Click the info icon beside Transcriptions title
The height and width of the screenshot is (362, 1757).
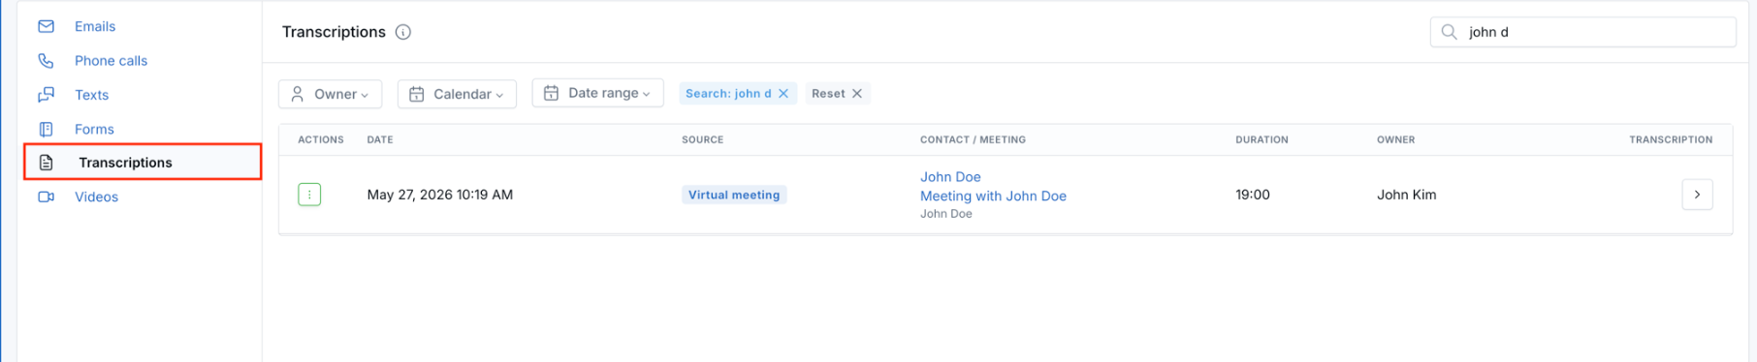pos(403,32)
